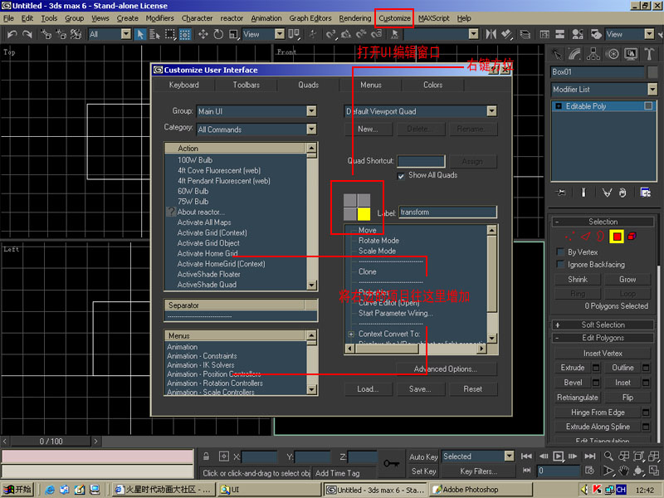Click the Advanced Options button

click(x=444, y=369)
